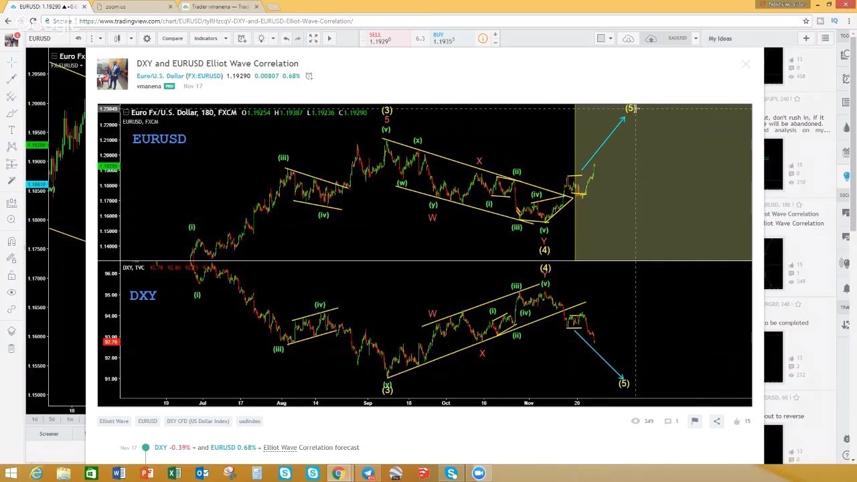Click the Compare button

[x=172, y=38]
